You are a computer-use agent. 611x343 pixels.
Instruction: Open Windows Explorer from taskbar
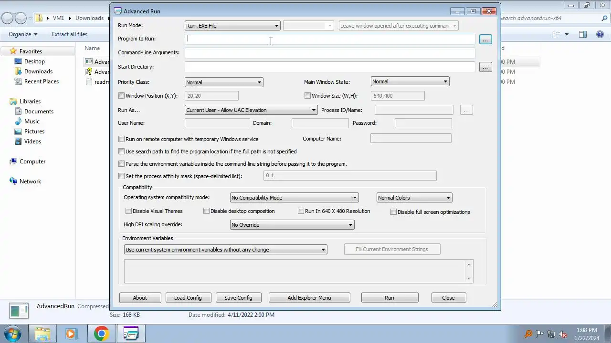point(42,333)
